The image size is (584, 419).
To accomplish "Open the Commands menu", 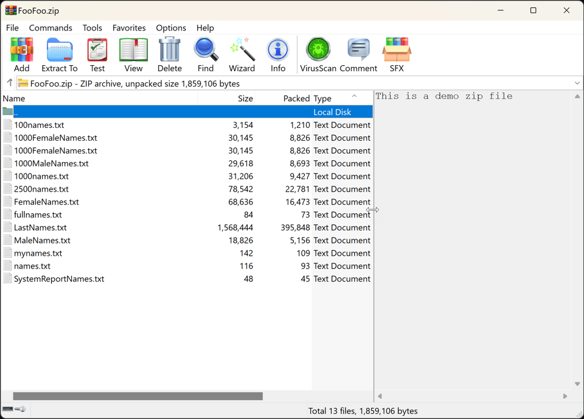I will (x=50, y=28).
